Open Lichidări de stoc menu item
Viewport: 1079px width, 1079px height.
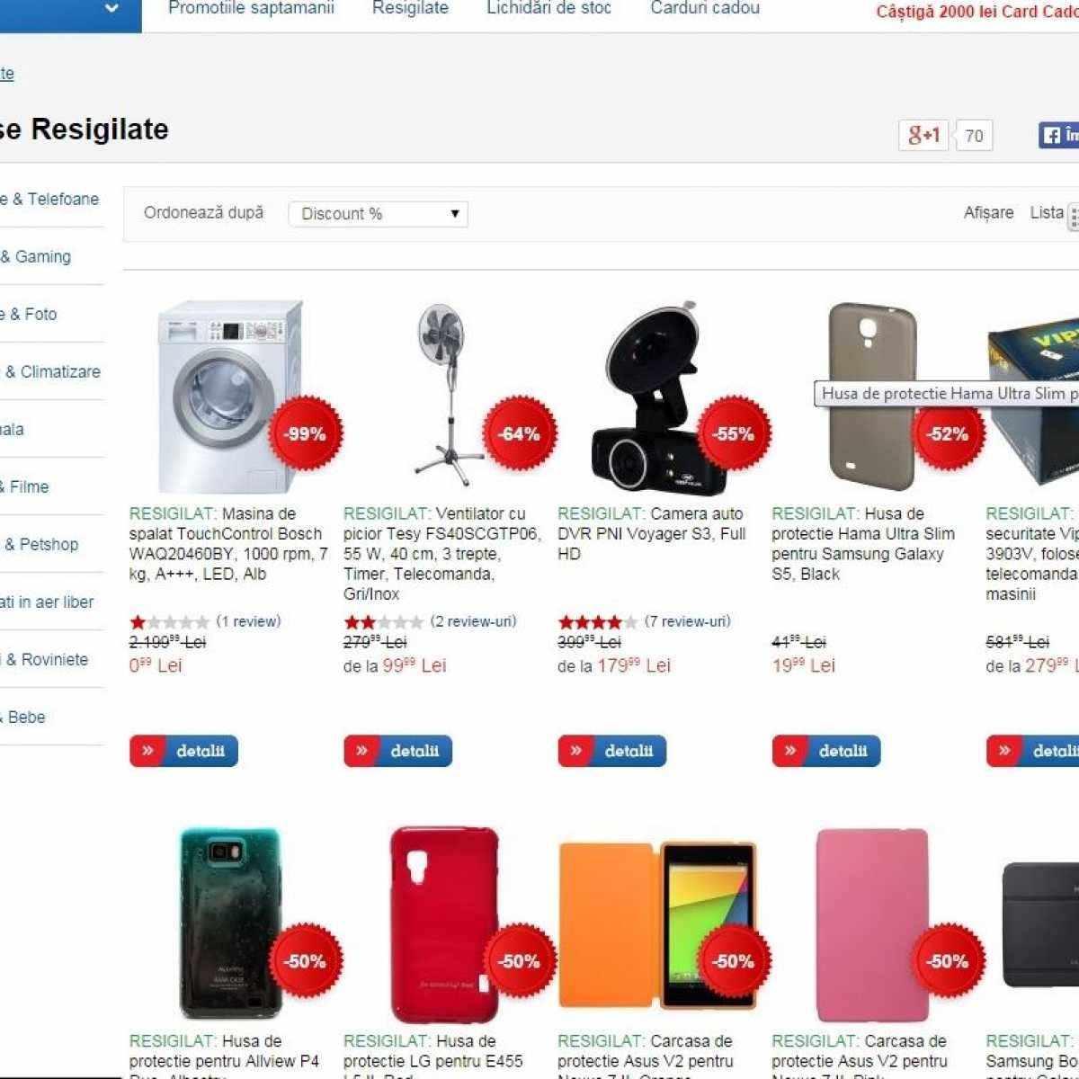[548, 8]
